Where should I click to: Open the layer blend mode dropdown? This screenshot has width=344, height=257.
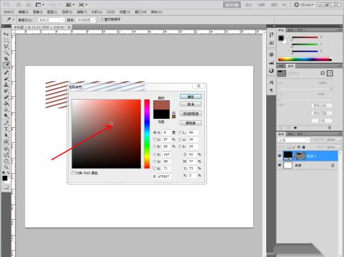click(x=294, y=140)
